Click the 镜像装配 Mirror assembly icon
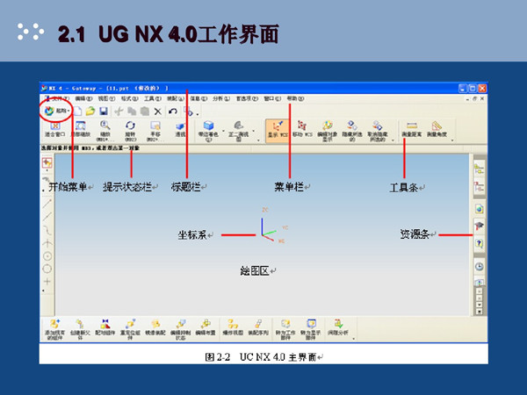Viewport: 527px width, 395px height. point(155,327)
